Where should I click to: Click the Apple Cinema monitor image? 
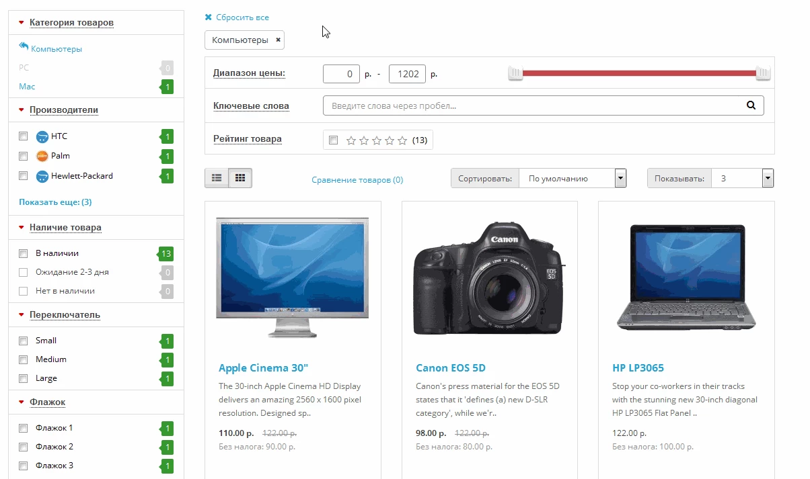pos(293,277)
